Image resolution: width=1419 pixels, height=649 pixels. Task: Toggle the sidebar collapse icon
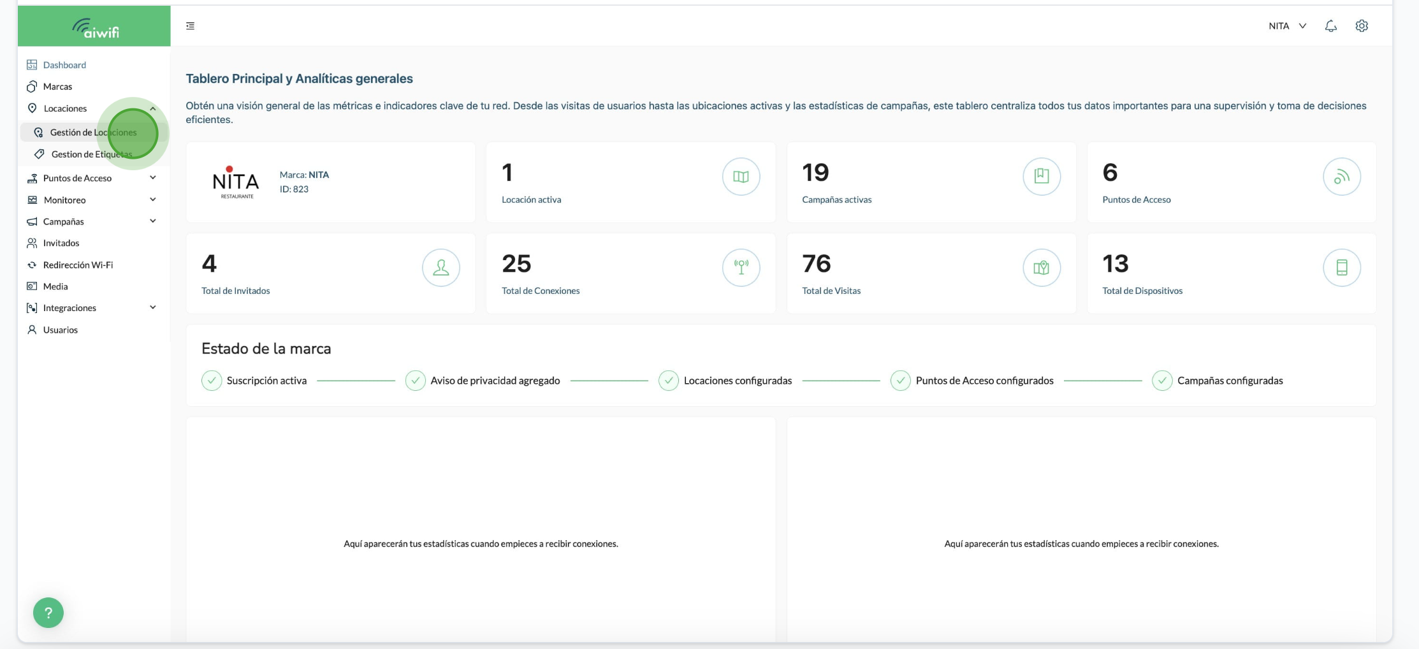click(x=190, y=26)
